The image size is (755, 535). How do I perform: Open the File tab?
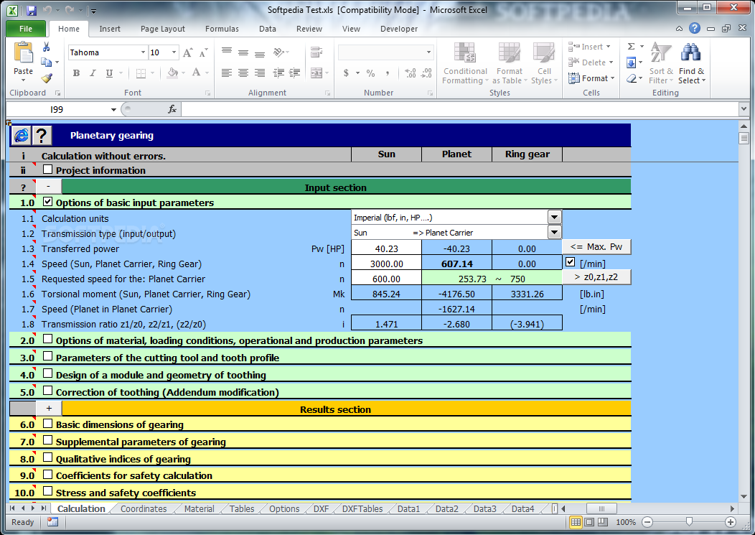26,29
